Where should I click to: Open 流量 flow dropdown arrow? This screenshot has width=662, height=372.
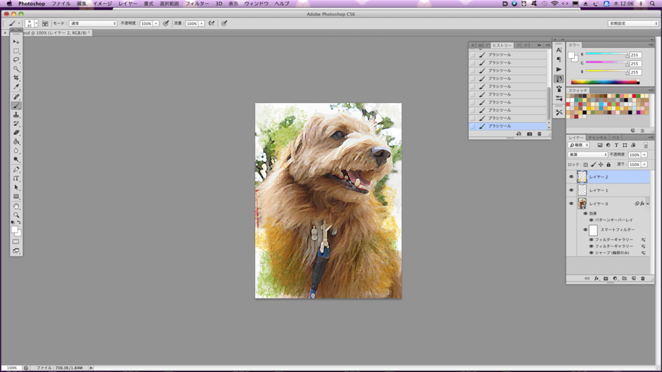click(202, 24)
